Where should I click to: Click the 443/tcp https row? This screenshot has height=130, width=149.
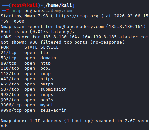pyautogui.click(x=27, y=79)
